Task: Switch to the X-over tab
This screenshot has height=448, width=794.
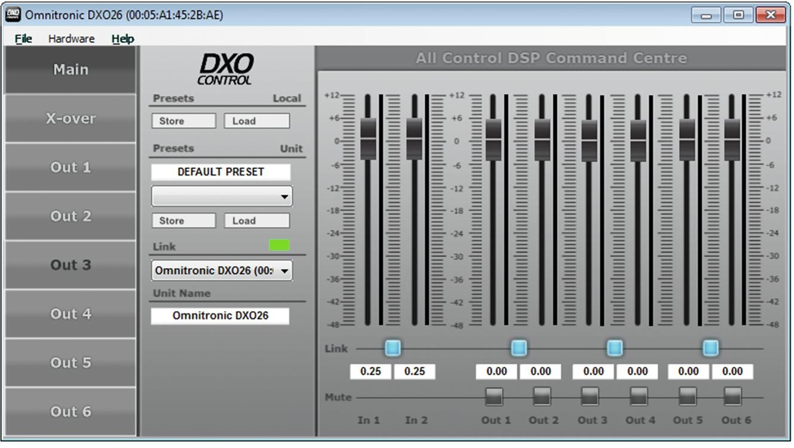Action: (71, 118)
